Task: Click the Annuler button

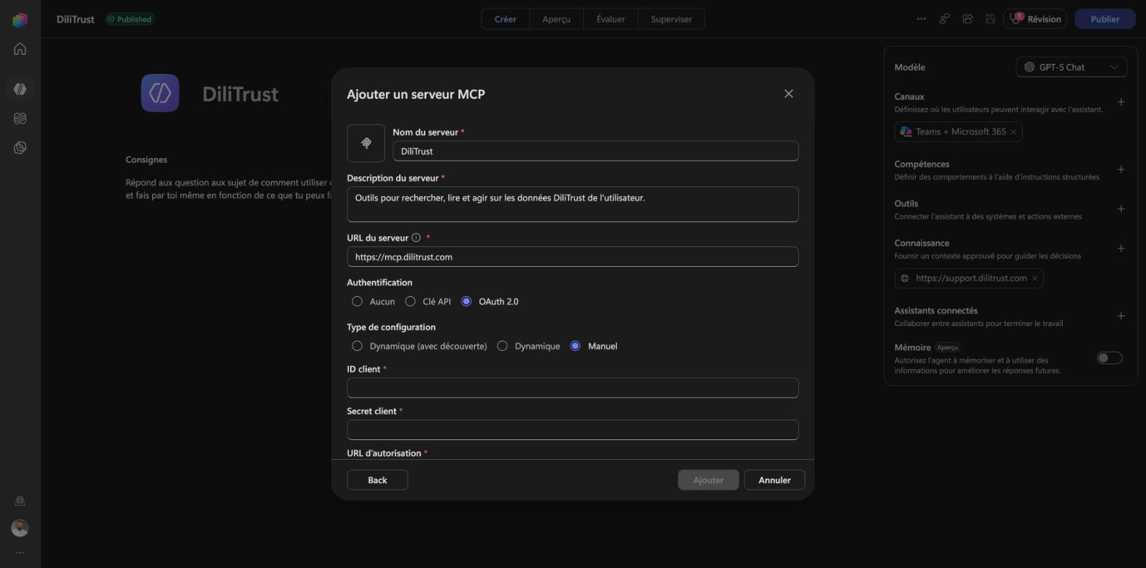Action: 774,480
